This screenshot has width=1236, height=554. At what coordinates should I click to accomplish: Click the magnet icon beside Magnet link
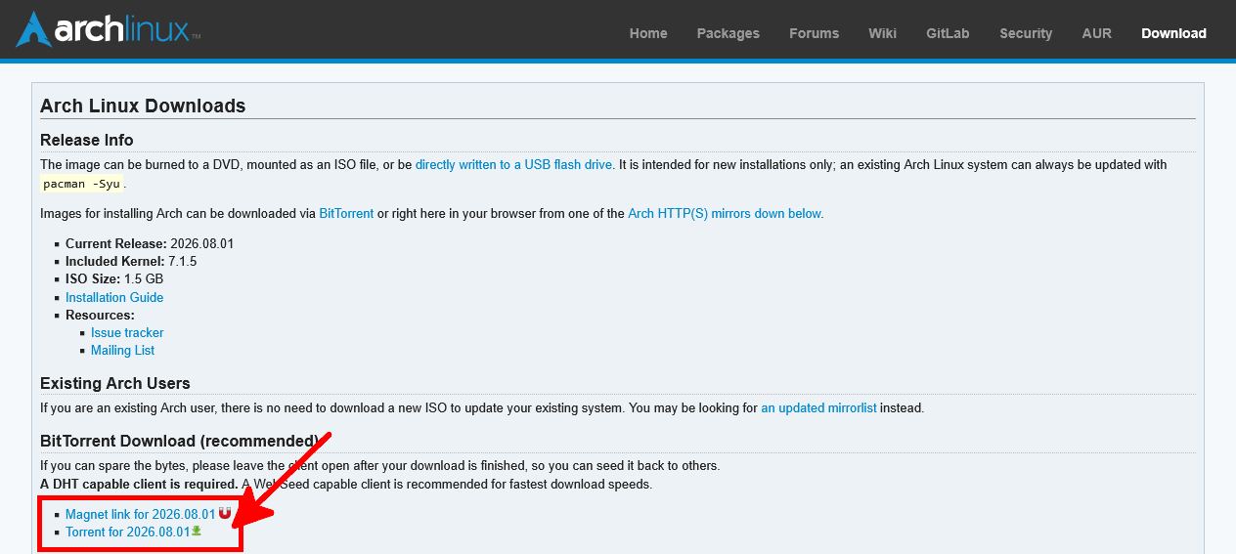(225, 513)
